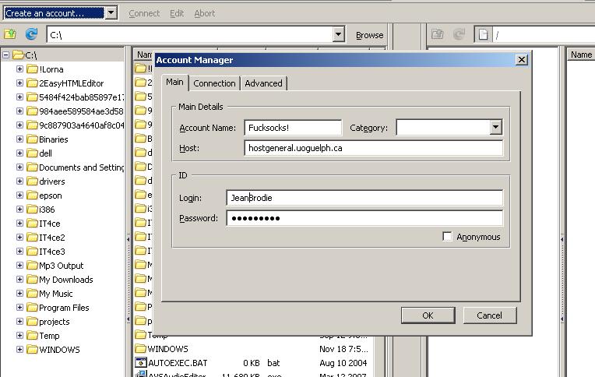
Task: Close the Account Manager dialog
Action: pos(522,60)
